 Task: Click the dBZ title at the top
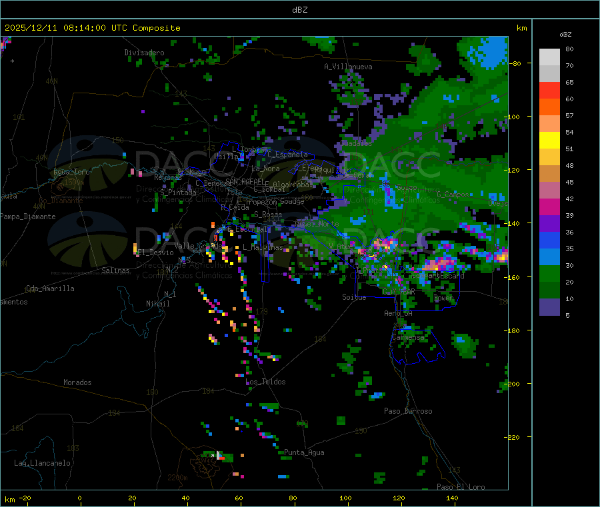tap(299, 9)
